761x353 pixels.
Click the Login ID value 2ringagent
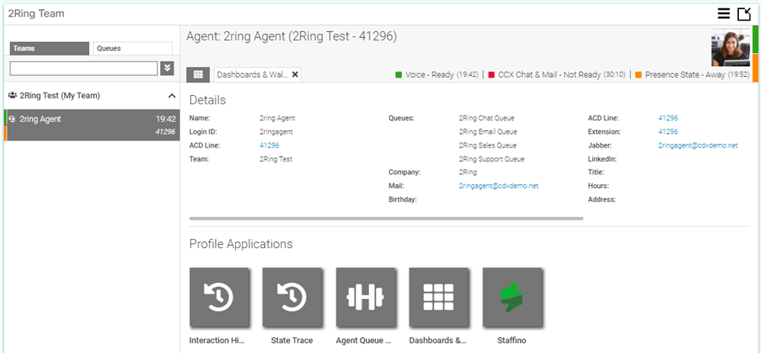click(276, 132)
